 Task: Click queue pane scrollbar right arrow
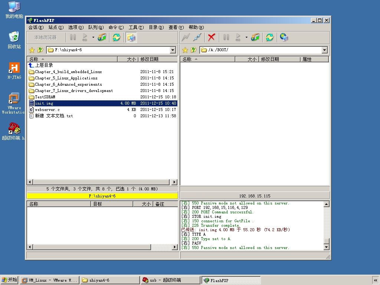[x=174, y=247]
